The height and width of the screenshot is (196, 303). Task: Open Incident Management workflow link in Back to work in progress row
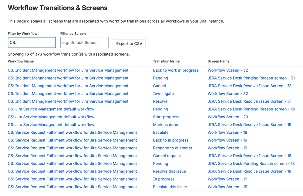[68, 70]
